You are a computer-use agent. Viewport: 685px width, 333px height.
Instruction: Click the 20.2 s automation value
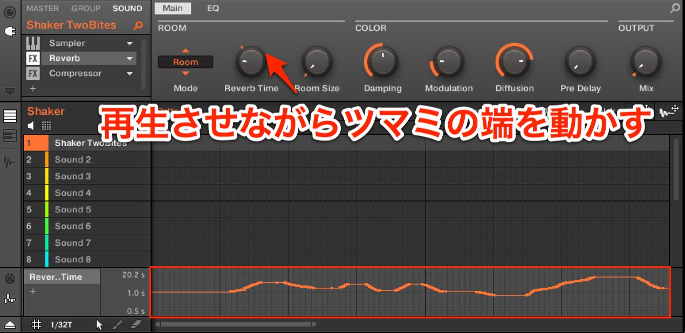click(133, 275)
